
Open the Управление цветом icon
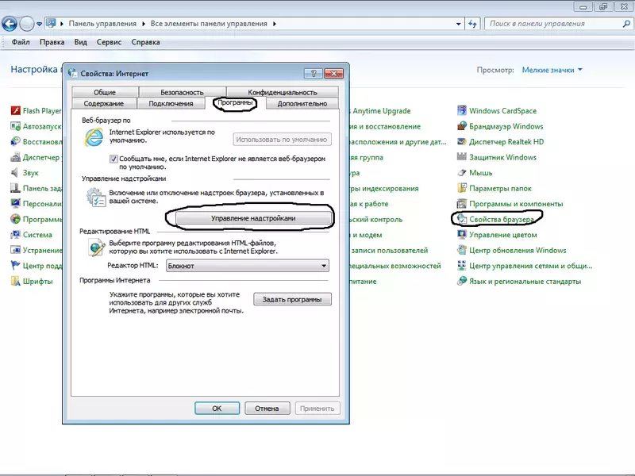(x=462, y=235)
